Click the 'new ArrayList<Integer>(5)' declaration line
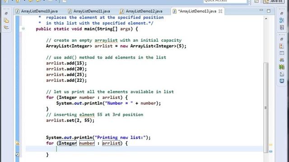Image resolution: width=289 pixels, height=162 pixels. pyautogui.click(x=116, y=46)
